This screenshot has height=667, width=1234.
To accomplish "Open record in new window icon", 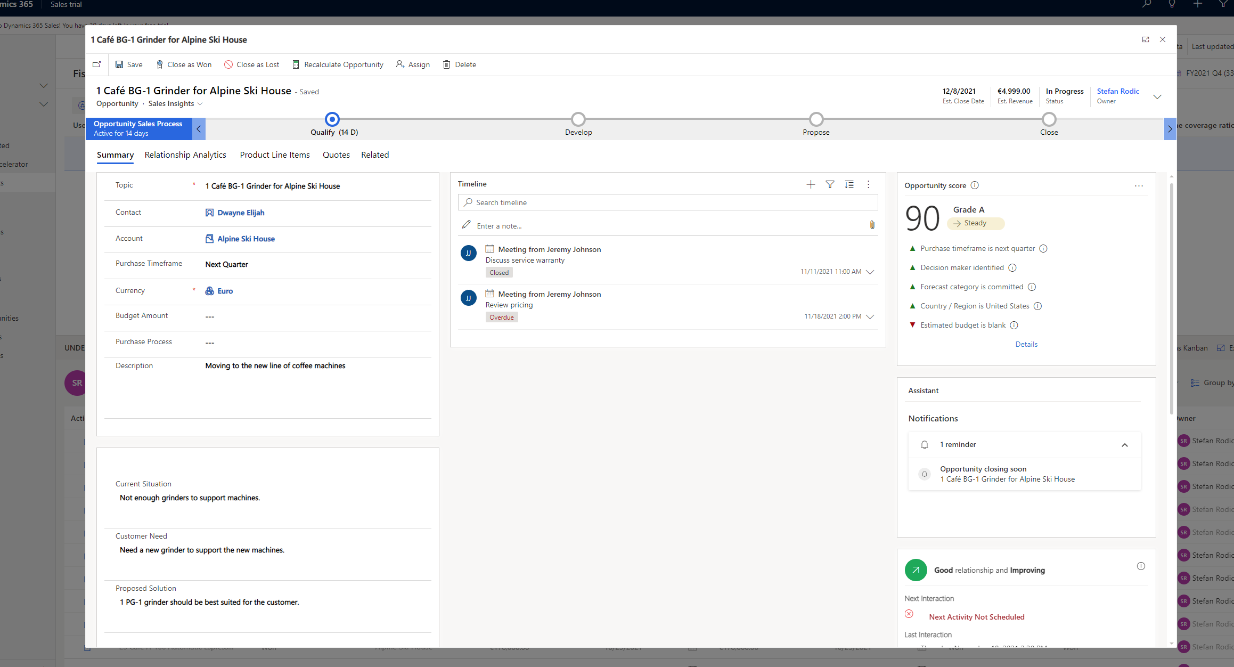I will tap(97, 64).
